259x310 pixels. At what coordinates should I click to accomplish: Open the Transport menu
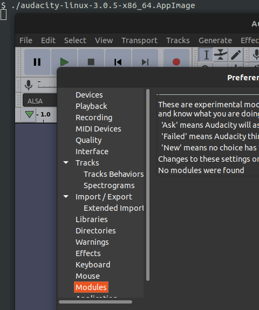point(140,40)
